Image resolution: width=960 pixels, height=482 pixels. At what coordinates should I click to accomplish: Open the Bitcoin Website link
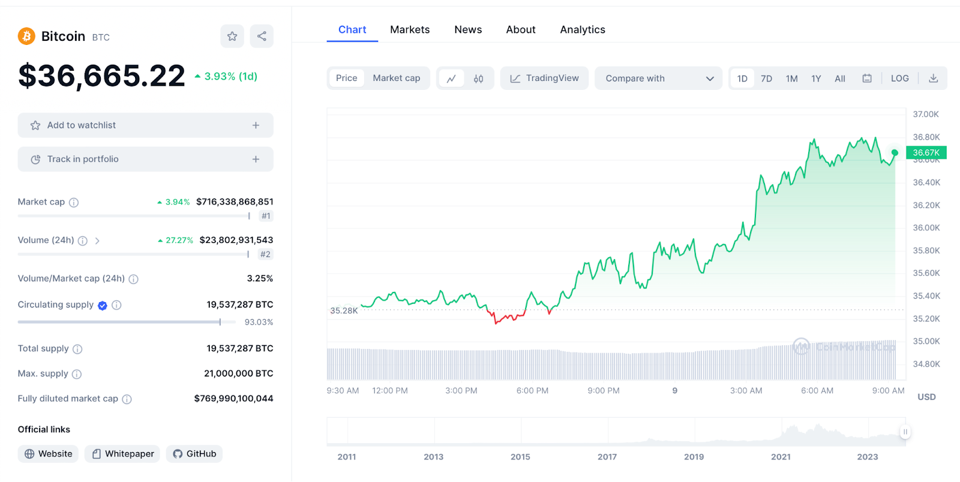click(48, 454)
